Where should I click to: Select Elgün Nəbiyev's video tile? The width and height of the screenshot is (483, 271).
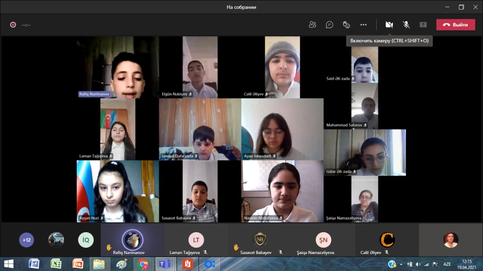200,67
